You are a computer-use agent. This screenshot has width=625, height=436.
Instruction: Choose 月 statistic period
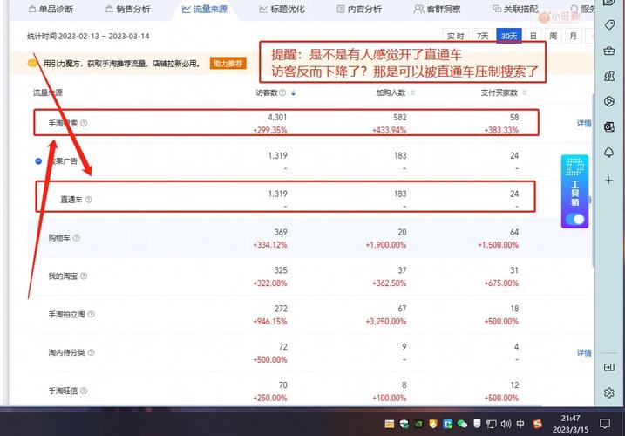(x=574, y=36)
